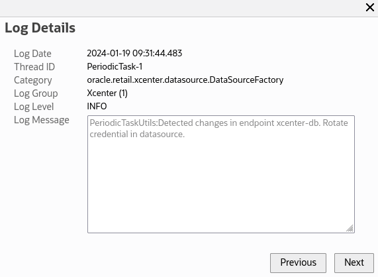378x277 pixels.
Task: Click the Thread ID label
Action: tap(34, 67)
